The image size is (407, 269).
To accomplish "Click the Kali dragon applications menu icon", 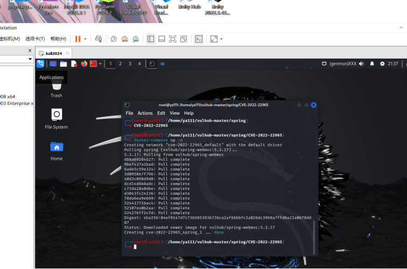I will (40, 63).
